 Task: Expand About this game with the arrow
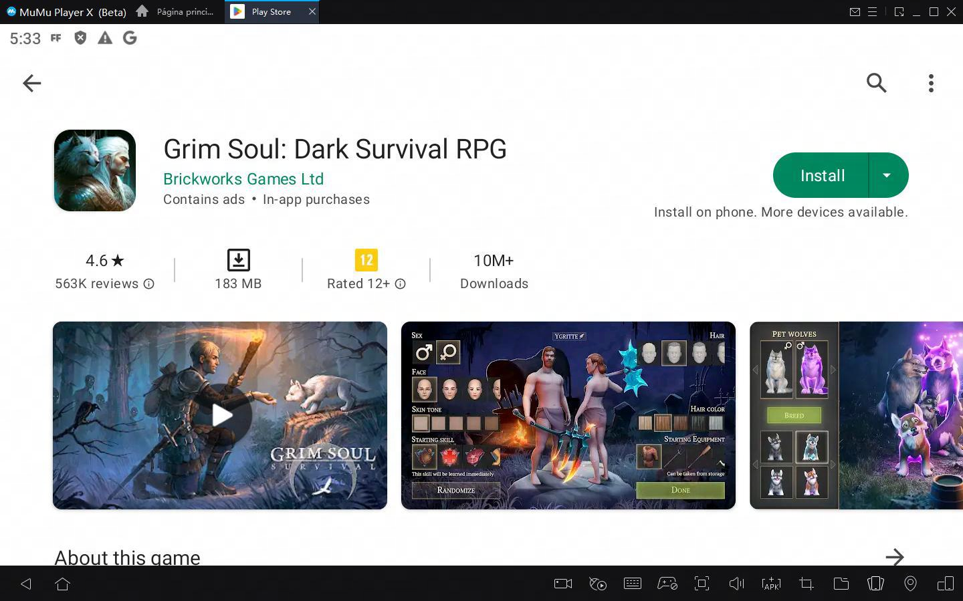[x=894, y=556]
